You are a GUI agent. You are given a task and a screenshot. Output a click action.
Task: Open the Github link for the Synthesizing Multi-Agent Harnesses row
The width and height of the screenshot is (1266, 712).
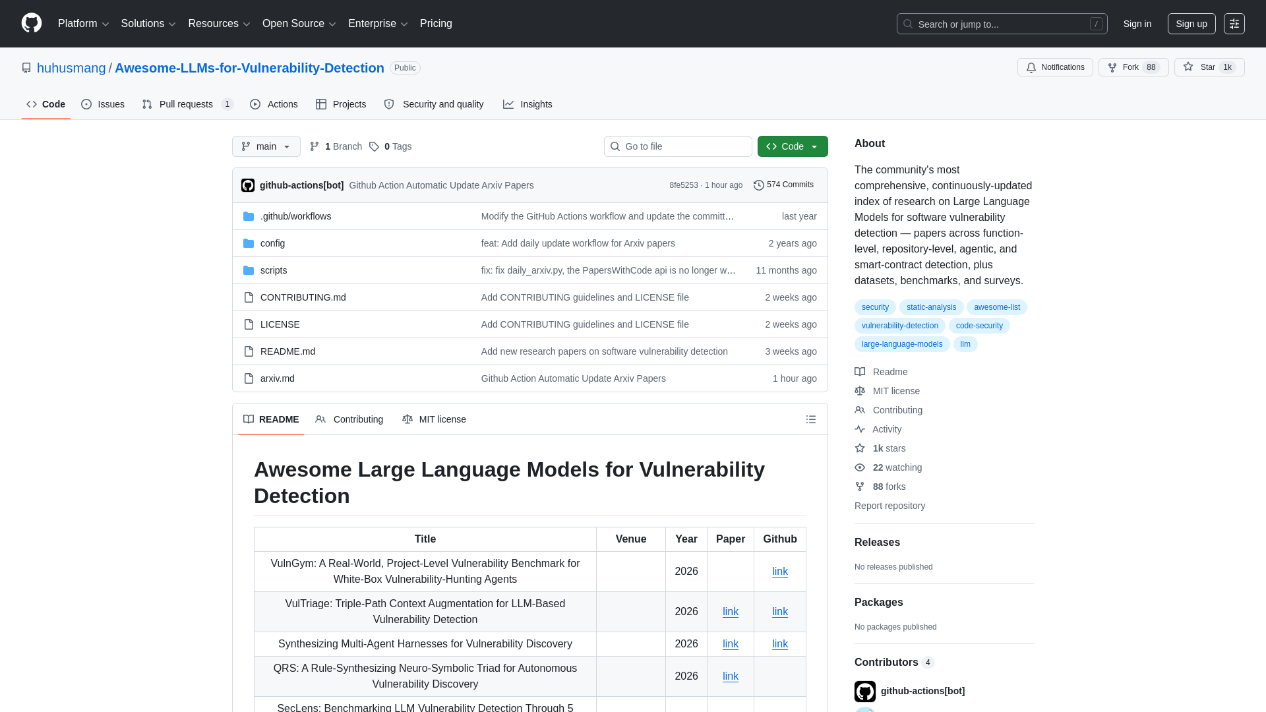pos(780,644)
